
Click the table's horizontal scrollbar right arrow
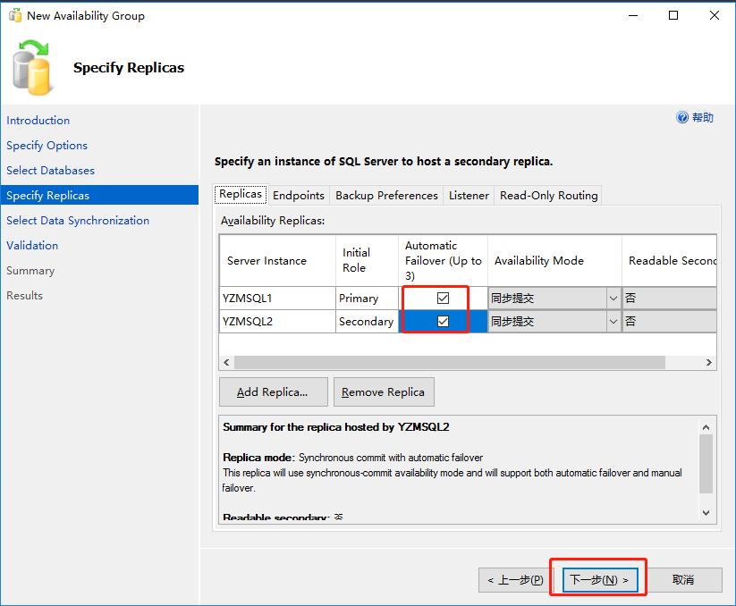[x=708, y=362]
